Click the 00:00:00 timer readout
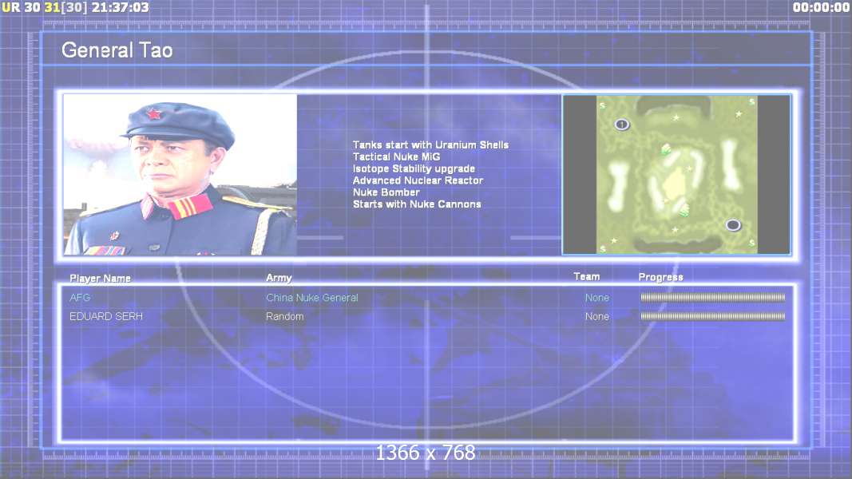Viewport: 852px width, 479px height. (x=821, y=7)
